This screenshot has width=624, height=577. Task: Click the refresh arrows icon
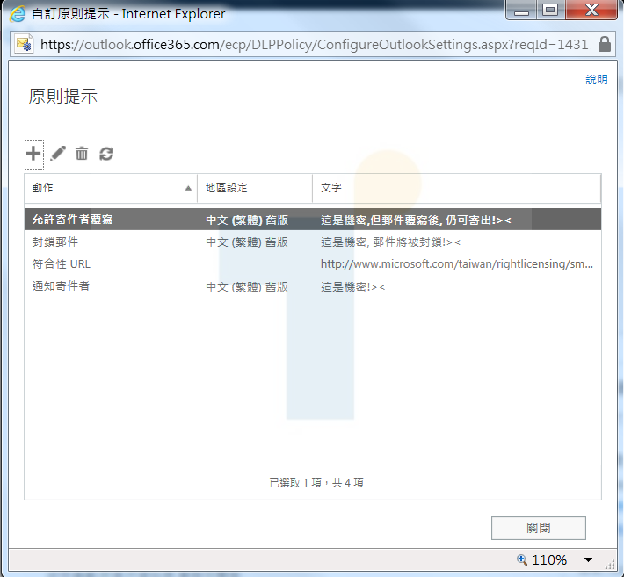106,154
